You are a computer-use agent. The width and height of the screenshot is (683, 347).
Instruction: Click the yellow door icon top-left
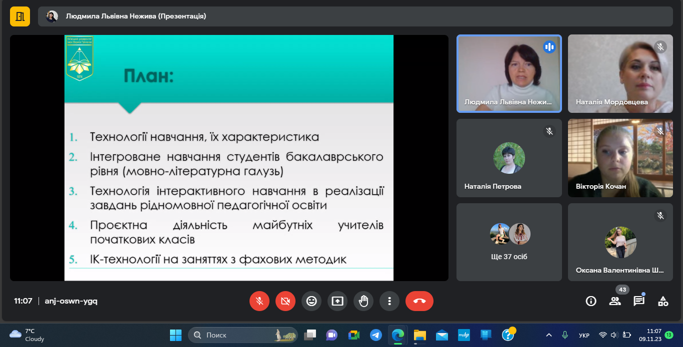point(20,16)
